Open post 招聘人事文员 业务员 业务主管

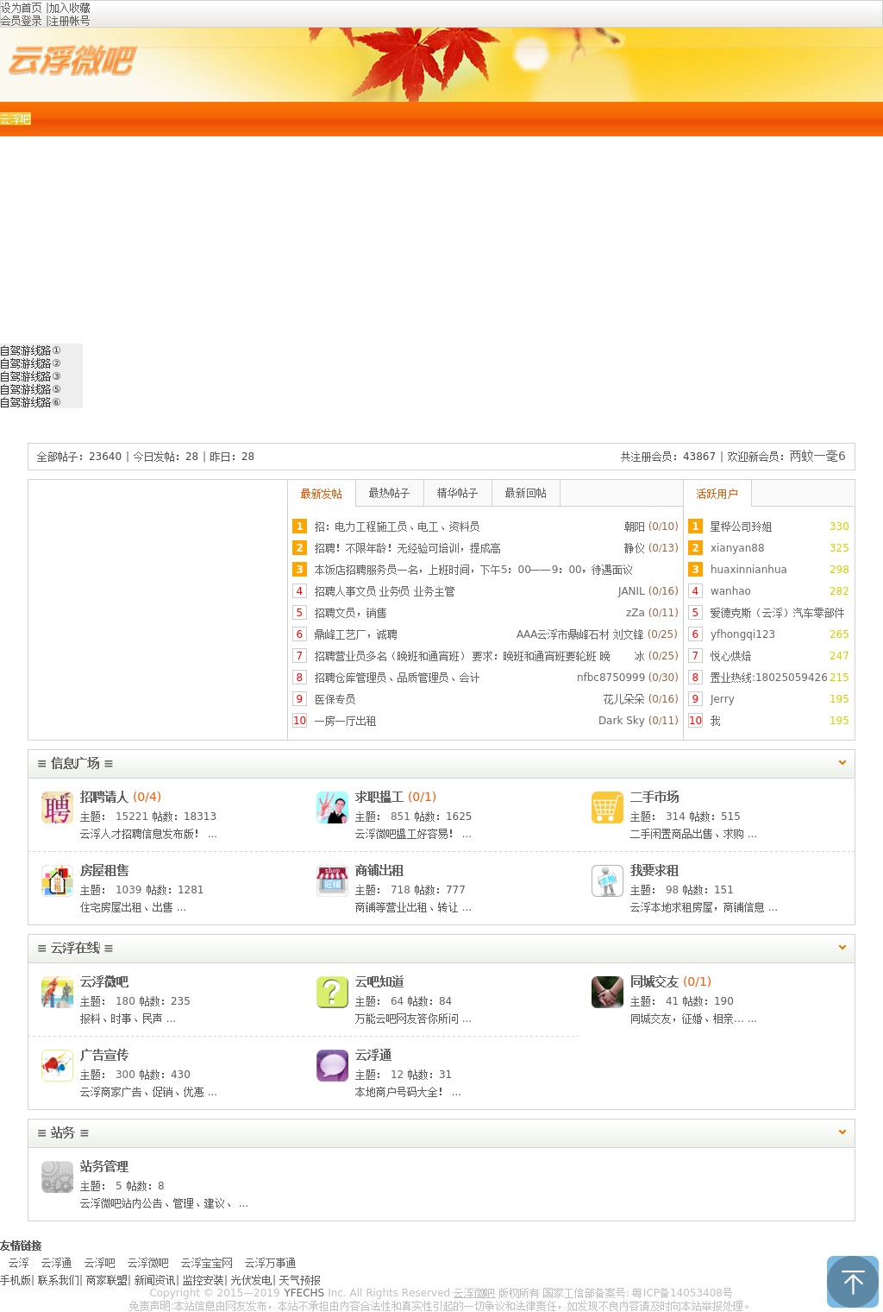coord(384,591)
